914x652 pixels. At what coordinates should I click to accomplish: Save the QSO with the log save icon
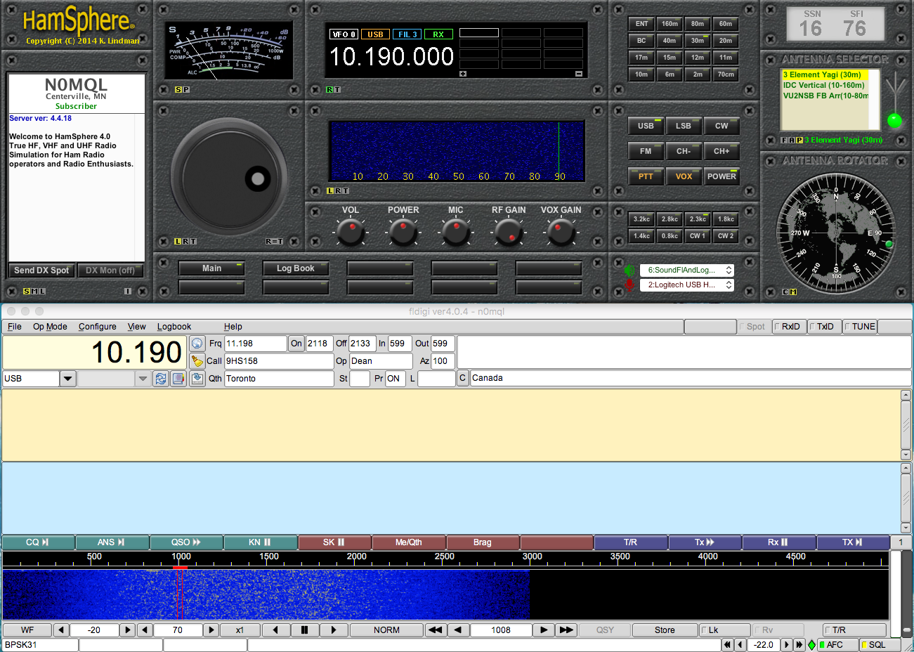pos(197,379)
